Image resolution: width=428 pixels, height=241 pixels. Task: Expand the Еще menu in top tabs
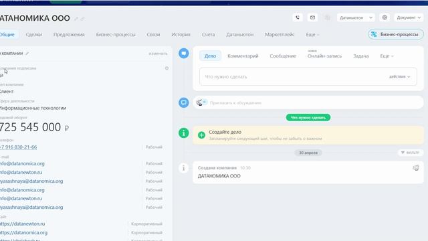312,35
